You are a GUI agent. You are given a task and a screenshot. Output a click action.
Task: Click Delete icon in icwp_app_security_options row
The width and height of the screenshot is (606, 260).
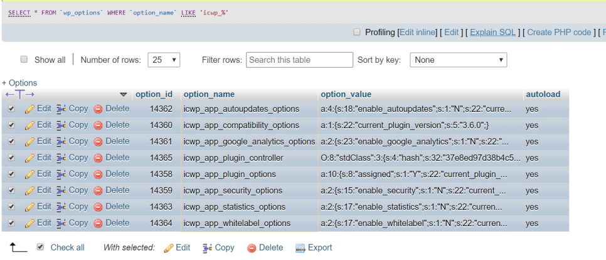coord(98,191)
